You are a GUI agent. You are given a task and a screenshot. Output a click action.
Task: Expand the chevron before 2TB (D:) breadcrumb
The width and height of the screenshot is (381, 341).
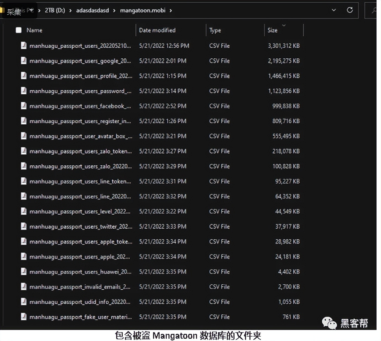(39, 10)
